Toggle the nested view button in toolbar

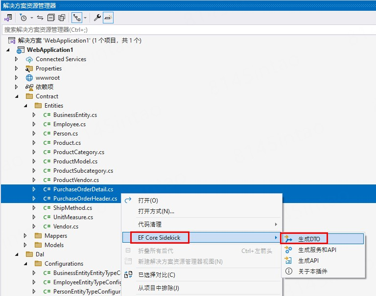coord(76,18)
